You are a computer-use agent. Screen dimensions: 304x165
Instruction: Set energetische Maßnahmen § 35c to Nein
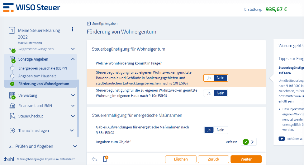pos(221,130)
